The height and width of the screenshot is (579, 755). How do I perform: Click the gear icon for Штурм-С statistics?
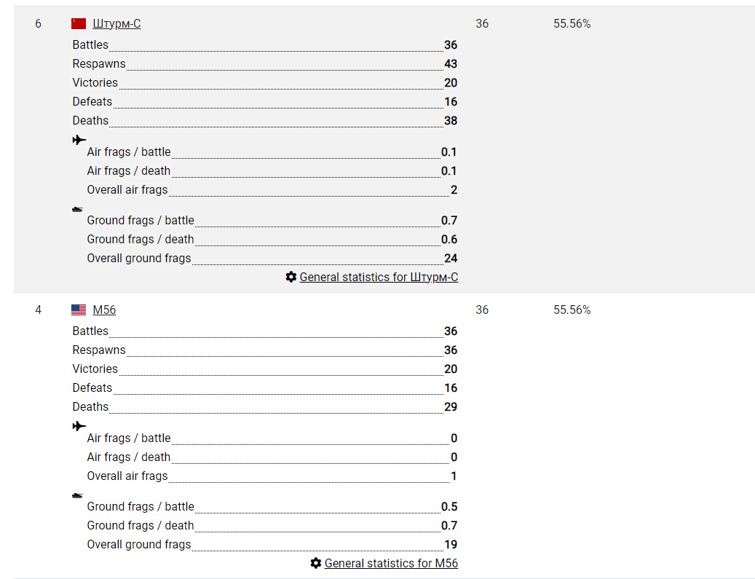[x=290, y=277]
